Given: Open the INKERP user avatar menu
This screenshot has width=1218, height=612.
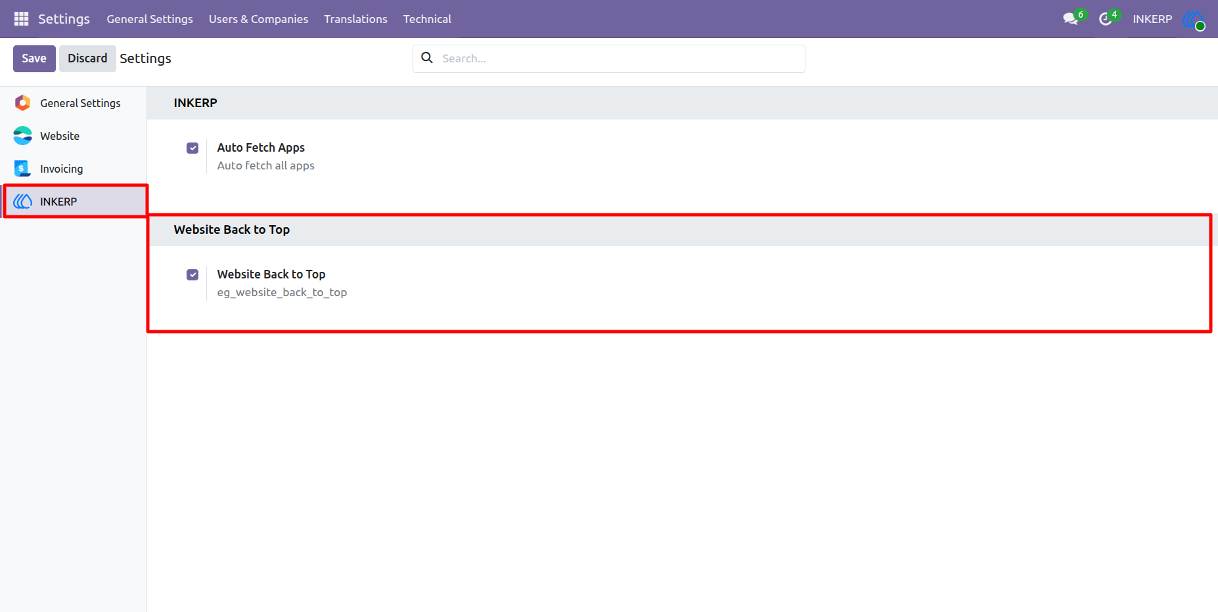Looking at the screenshot, I should coord(1194,19).
